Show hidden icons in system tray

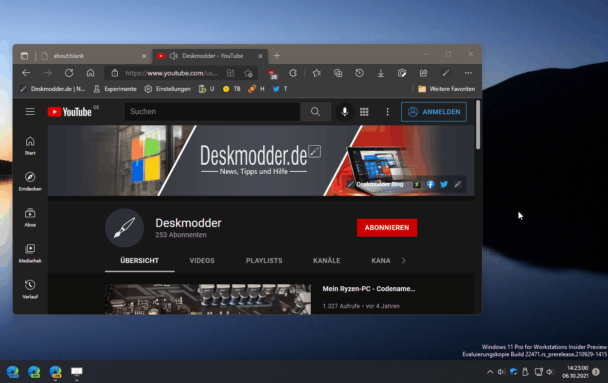(x=490, y=372)
